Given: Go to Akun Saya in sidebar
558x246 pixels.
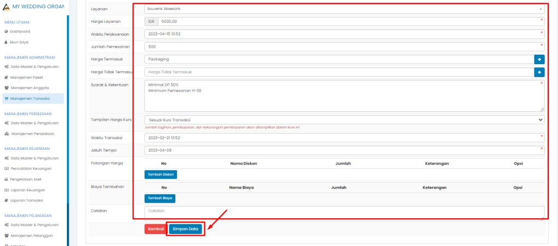Looking at the screenshot, I should [x=19, y=42].
